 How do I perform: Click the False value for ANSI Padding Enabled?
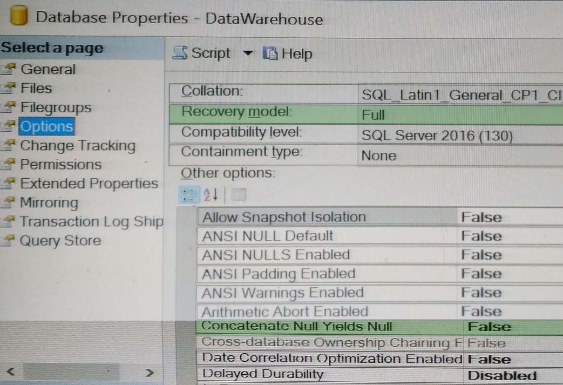coord(481,274)
